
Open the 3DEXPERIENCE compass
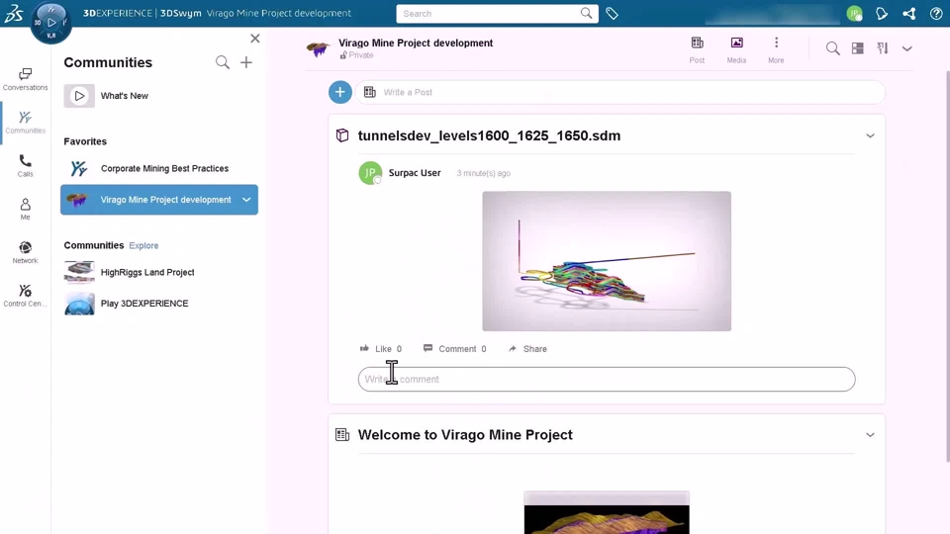(x=50, y=23)
